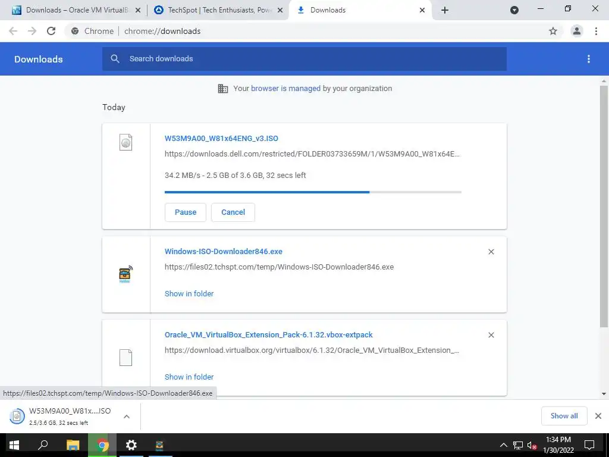Click the download.virtualbox.org source URL
The width and height of the screenshot is (609, 457).
(312, 350)
